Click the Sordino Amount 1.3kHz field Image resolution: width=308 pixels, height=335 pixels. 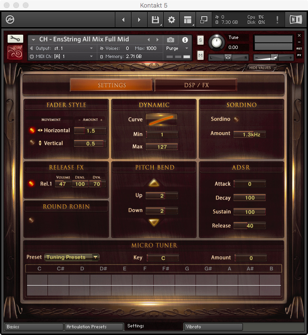point(250,134)
